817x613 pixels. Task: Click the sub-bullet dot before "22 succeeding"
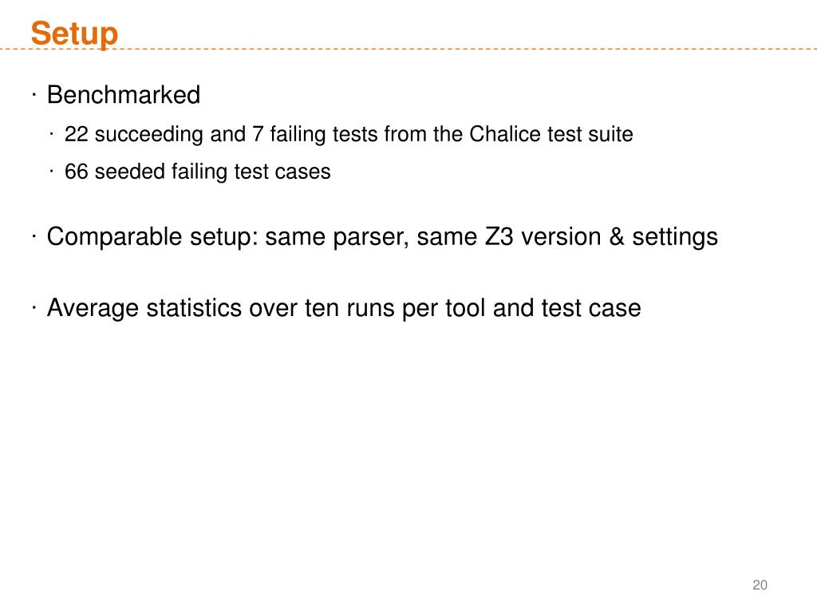point(52,134)
